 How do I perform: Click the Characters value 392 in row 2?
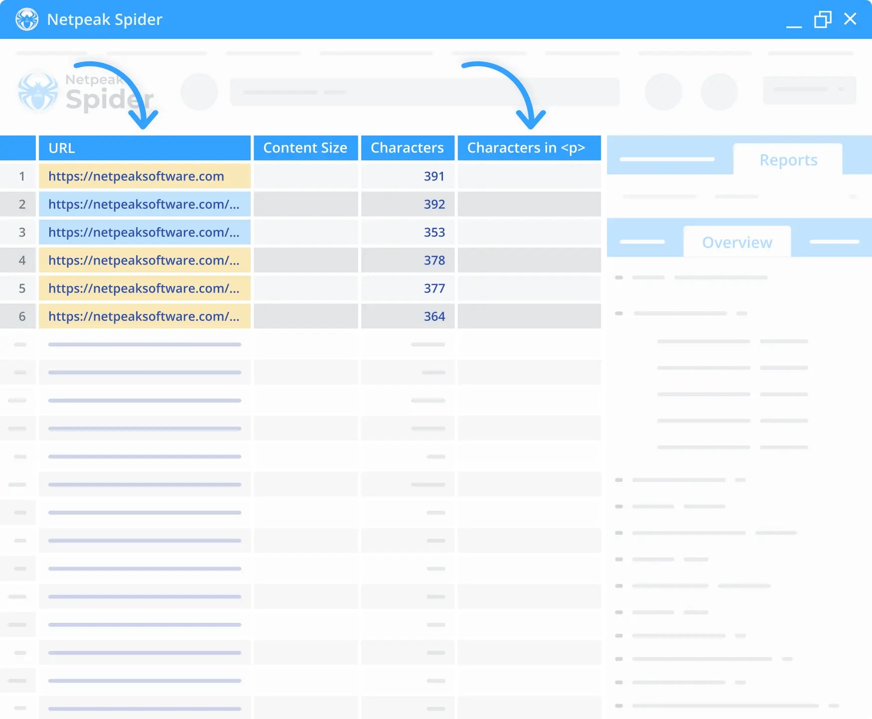[434, 204]
